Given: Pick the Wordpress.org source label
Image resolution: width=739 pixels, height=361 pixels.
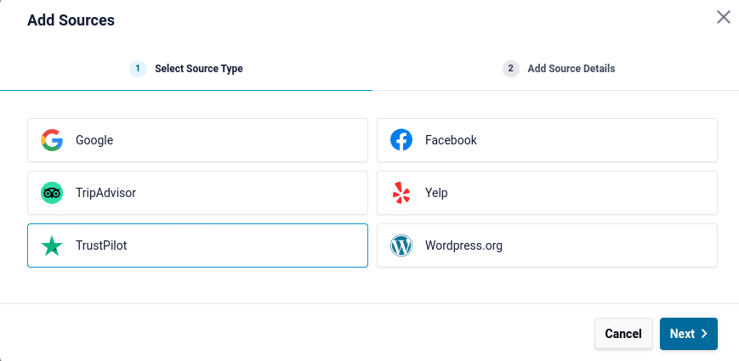Looking at the screenshot, I should click(x=463, y=246).
